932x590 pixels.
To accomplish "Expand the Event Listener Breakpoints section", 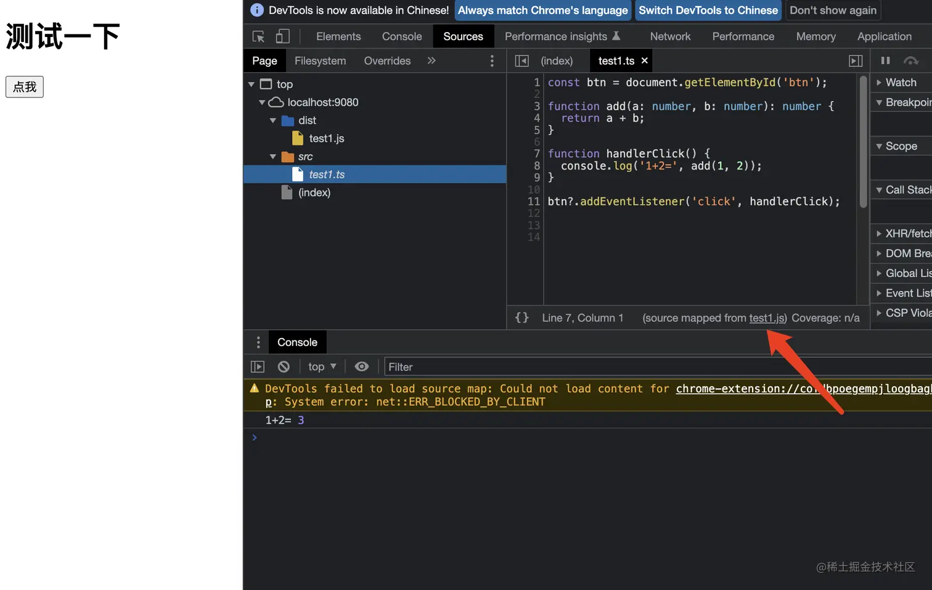I will point(879,293).
